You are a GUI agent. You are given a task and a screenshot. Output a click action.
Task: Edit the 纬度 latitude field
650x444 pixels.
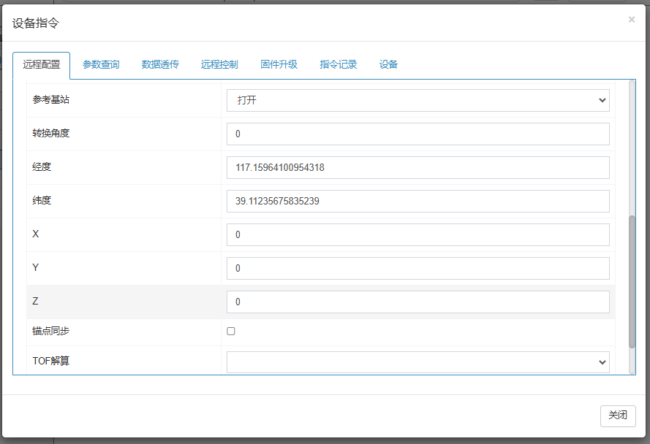coord(417,201)
